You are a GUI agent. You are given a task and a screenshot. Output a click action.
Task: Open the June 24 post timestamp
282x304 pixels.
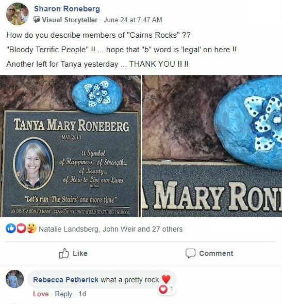pyautogui.click(x=133, y=20)
